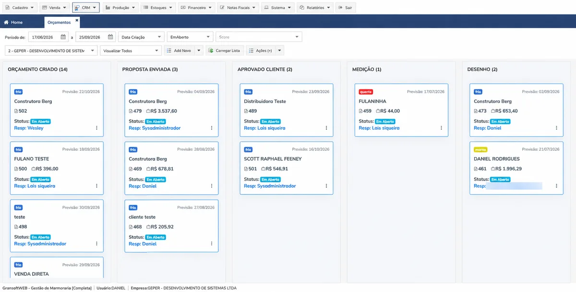Open options menu of budget 461 card

click(x=556, y=186)
